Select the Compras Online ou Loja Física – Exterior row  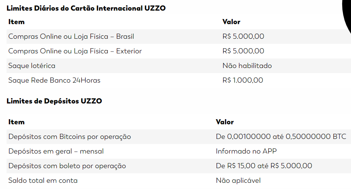pos(179,51)
